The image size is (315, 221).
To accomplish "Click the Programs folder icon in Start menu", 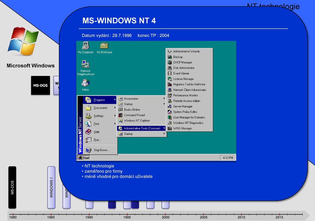I will 88,100.
